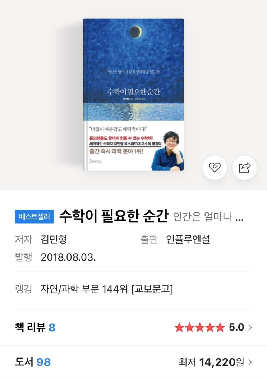This screenshot has width=267, height=379.
Task: Open 도서 listing section
Action: 134,362
